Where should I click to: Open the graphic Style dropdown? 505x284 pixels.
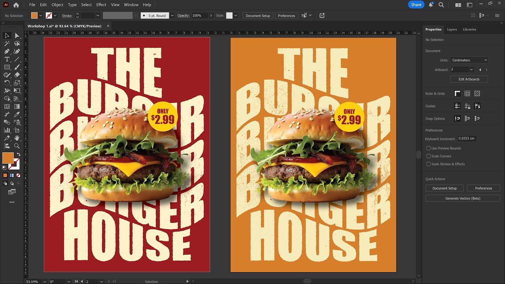point(236,15)
